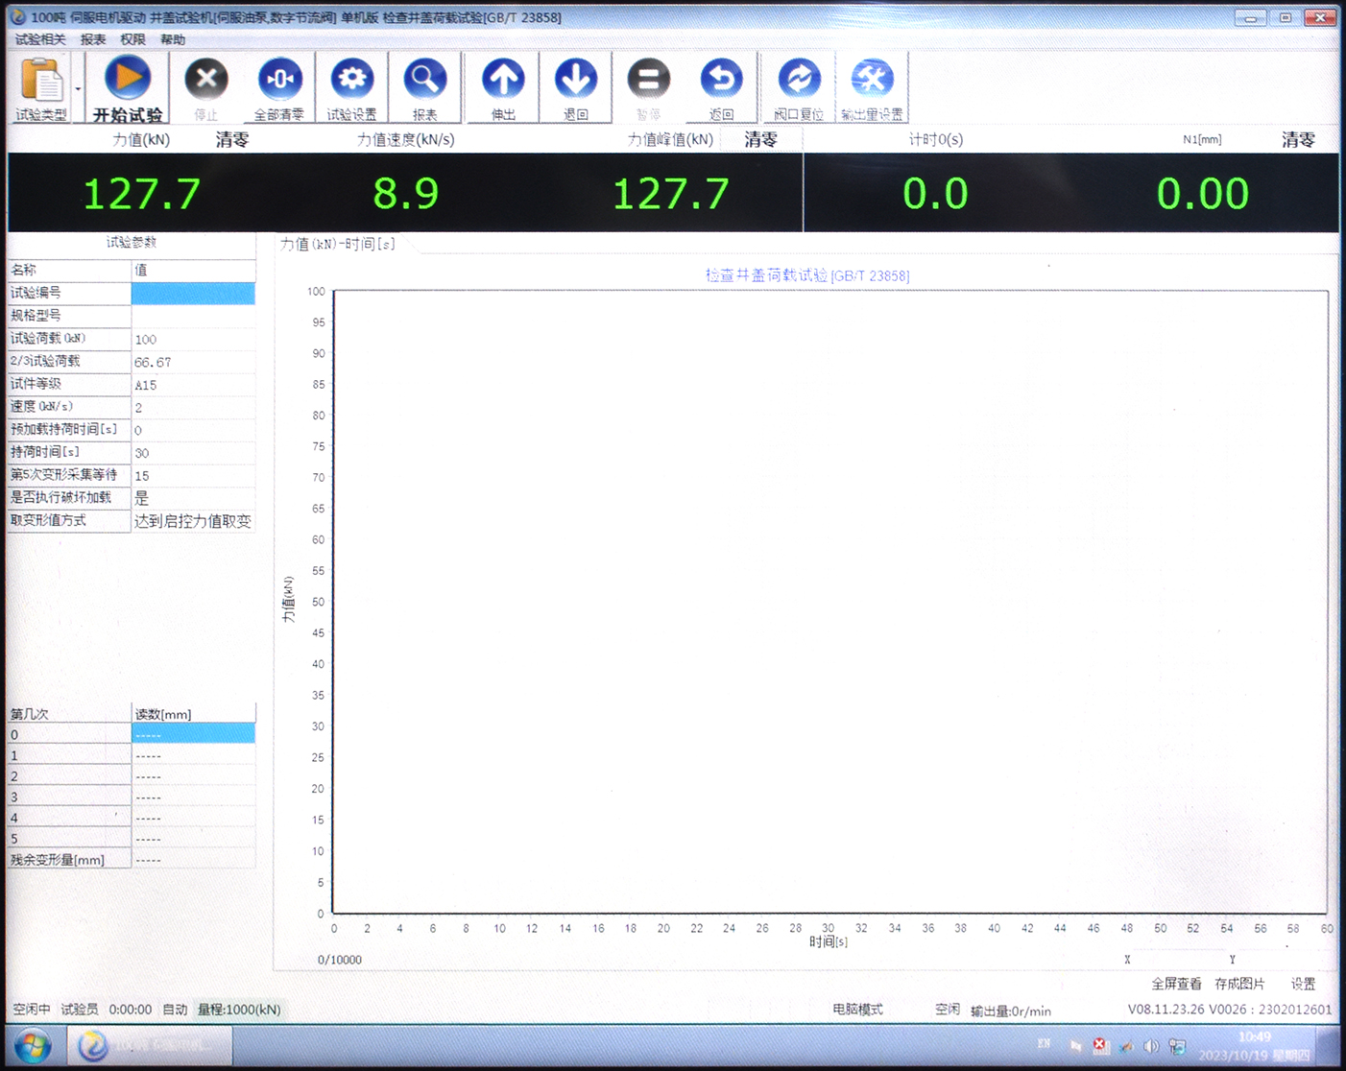This screenshot has width=1346, height=1071.
Task: Open the Windows Start button
Action: [33, 1045]
